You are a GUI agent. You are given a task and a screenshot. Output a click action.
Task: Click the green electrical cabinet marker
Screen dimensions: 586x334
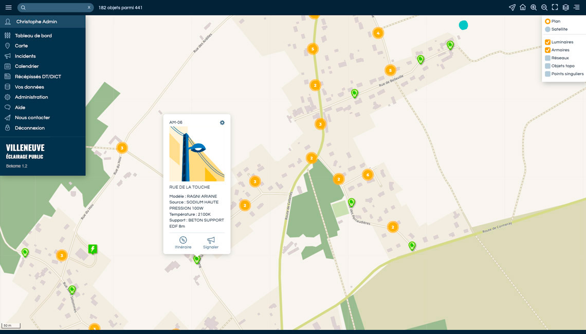coord(93,249)
